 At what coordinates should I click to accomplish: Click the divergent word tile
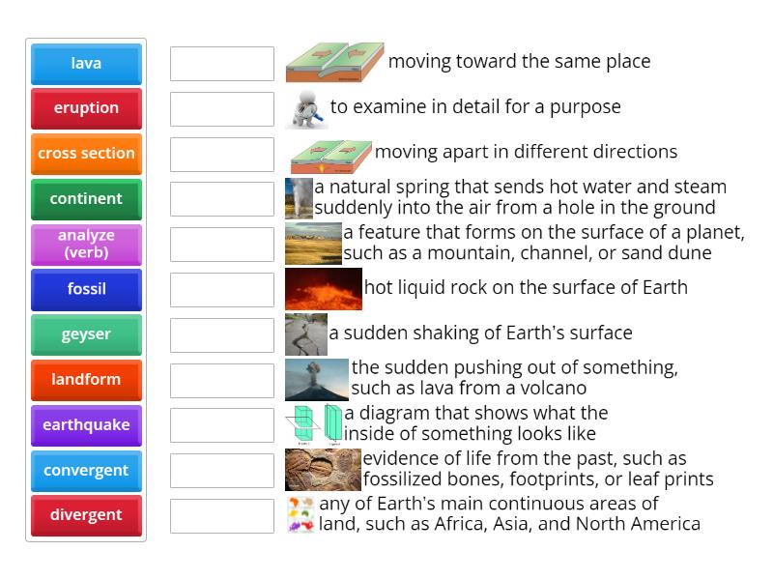pos(85,515)
